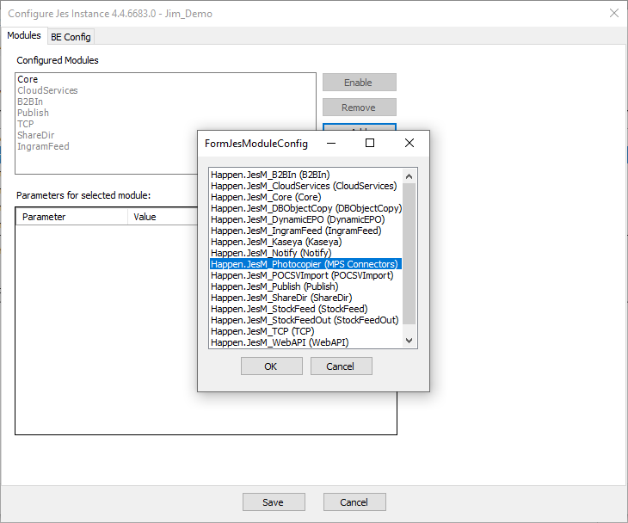Select Publish in Configured Modules list
Image resolution: width=628 pixels, height=523 pixels.
[33, 113]
